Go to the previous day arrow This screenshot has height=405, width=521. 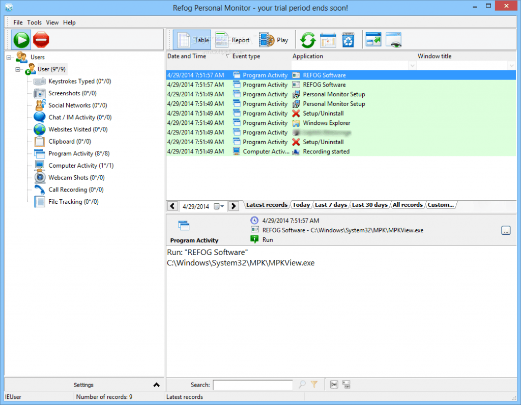(172, 206)
